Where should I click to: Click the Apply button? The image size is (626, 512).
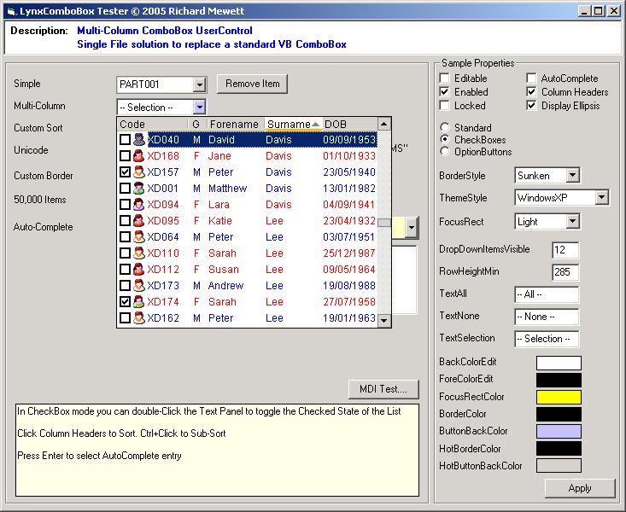coord(580,488)
